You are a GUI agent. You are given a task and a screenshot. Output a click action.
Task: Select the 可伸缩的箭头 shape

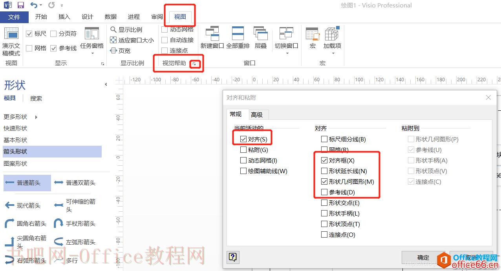click(75, 205)
